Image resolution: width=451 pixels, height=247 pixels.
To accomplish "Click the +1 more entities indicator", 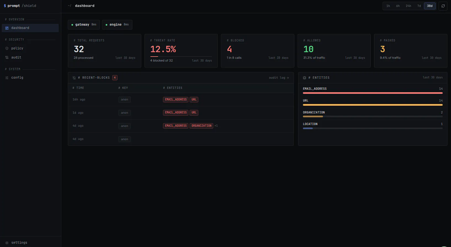I will (216, 126).
